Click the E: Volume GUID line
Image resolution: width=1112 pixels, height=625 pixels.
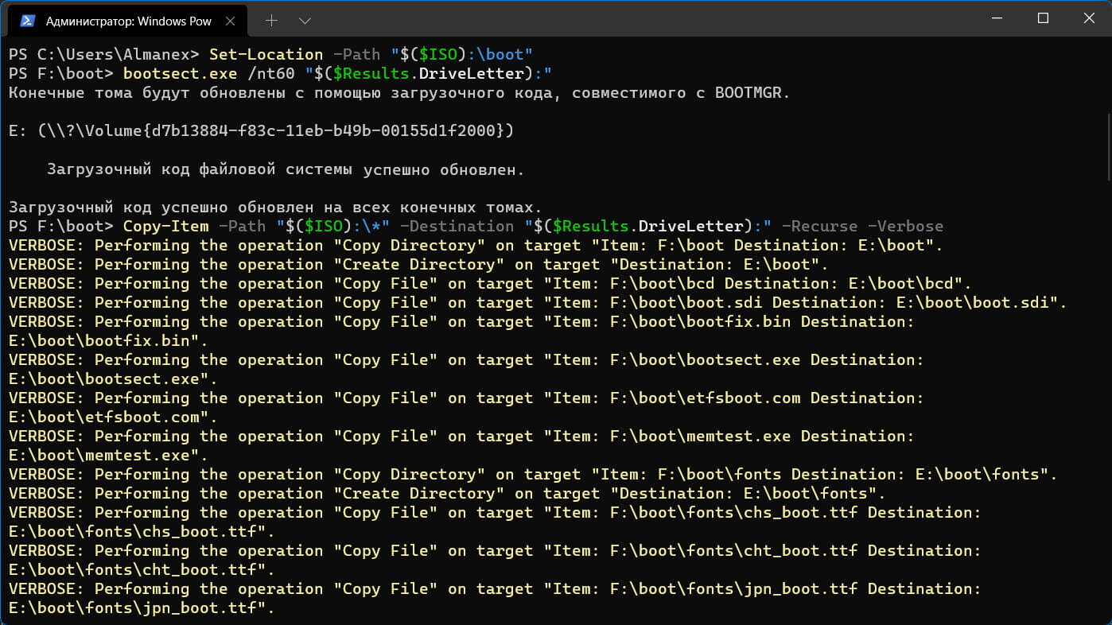262,130
